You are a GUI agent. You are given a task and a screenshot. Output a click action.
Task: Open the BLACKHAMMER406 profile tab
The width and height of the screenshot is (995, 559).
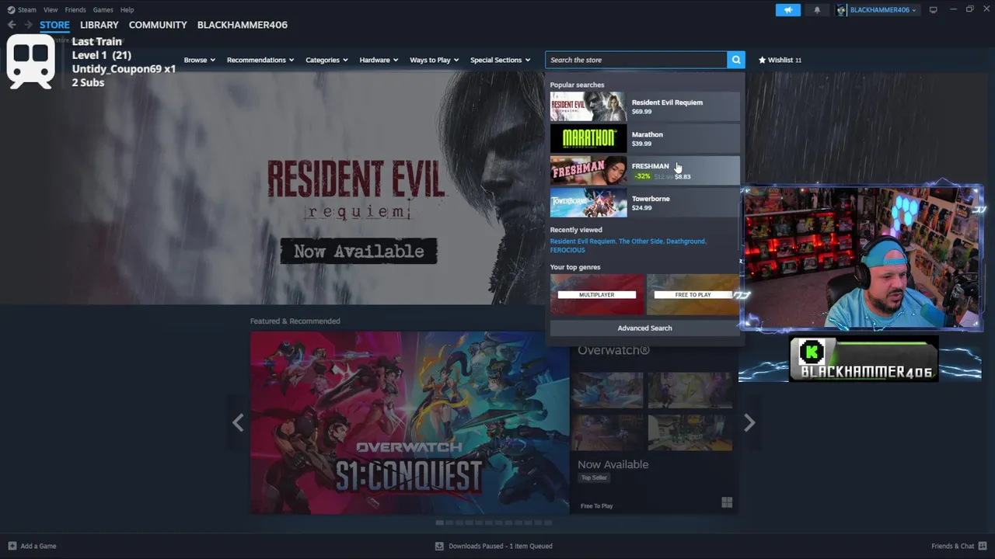click(x=243, y=25)
